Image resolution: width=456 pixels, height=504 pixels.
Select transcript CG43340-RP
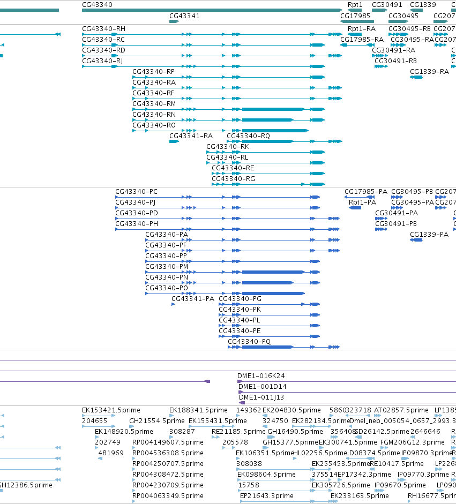tap(153, 72)
